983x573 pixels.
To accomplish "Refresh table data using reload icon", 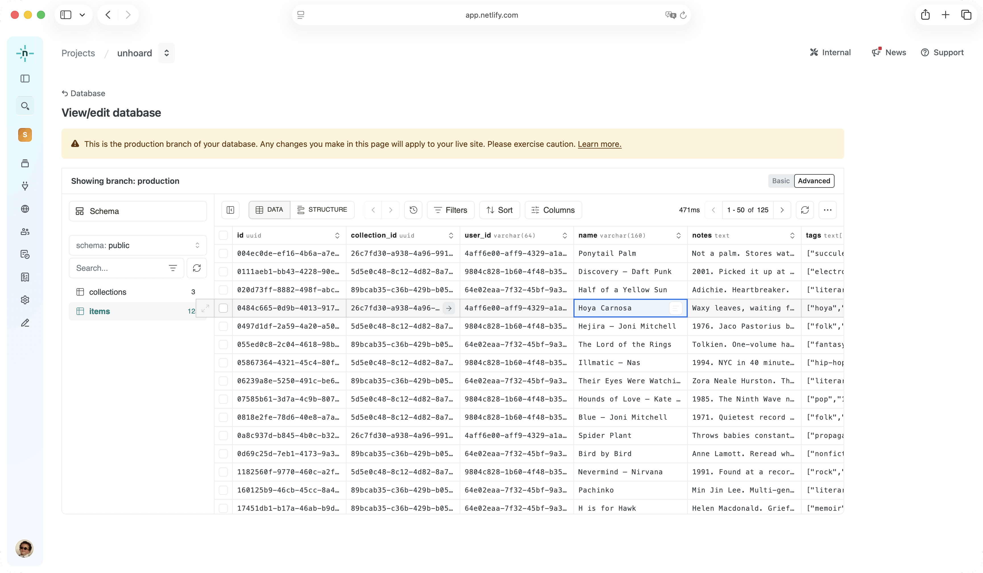I will (805, 210).
